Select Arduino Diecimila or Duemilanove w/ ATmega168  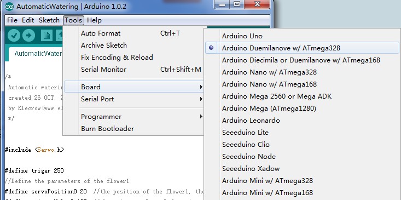click(302, 60)
